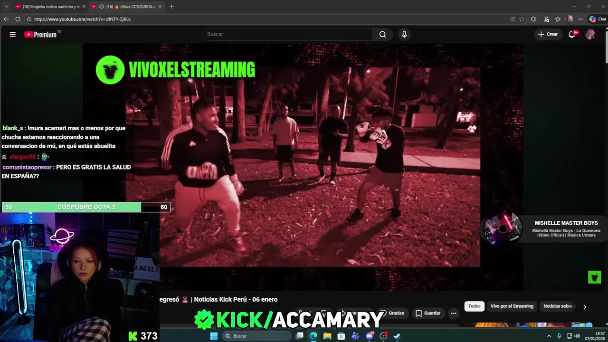Click the video title Noticias Kick Perú
Viewport: 608px width, 342px height.
218,299
